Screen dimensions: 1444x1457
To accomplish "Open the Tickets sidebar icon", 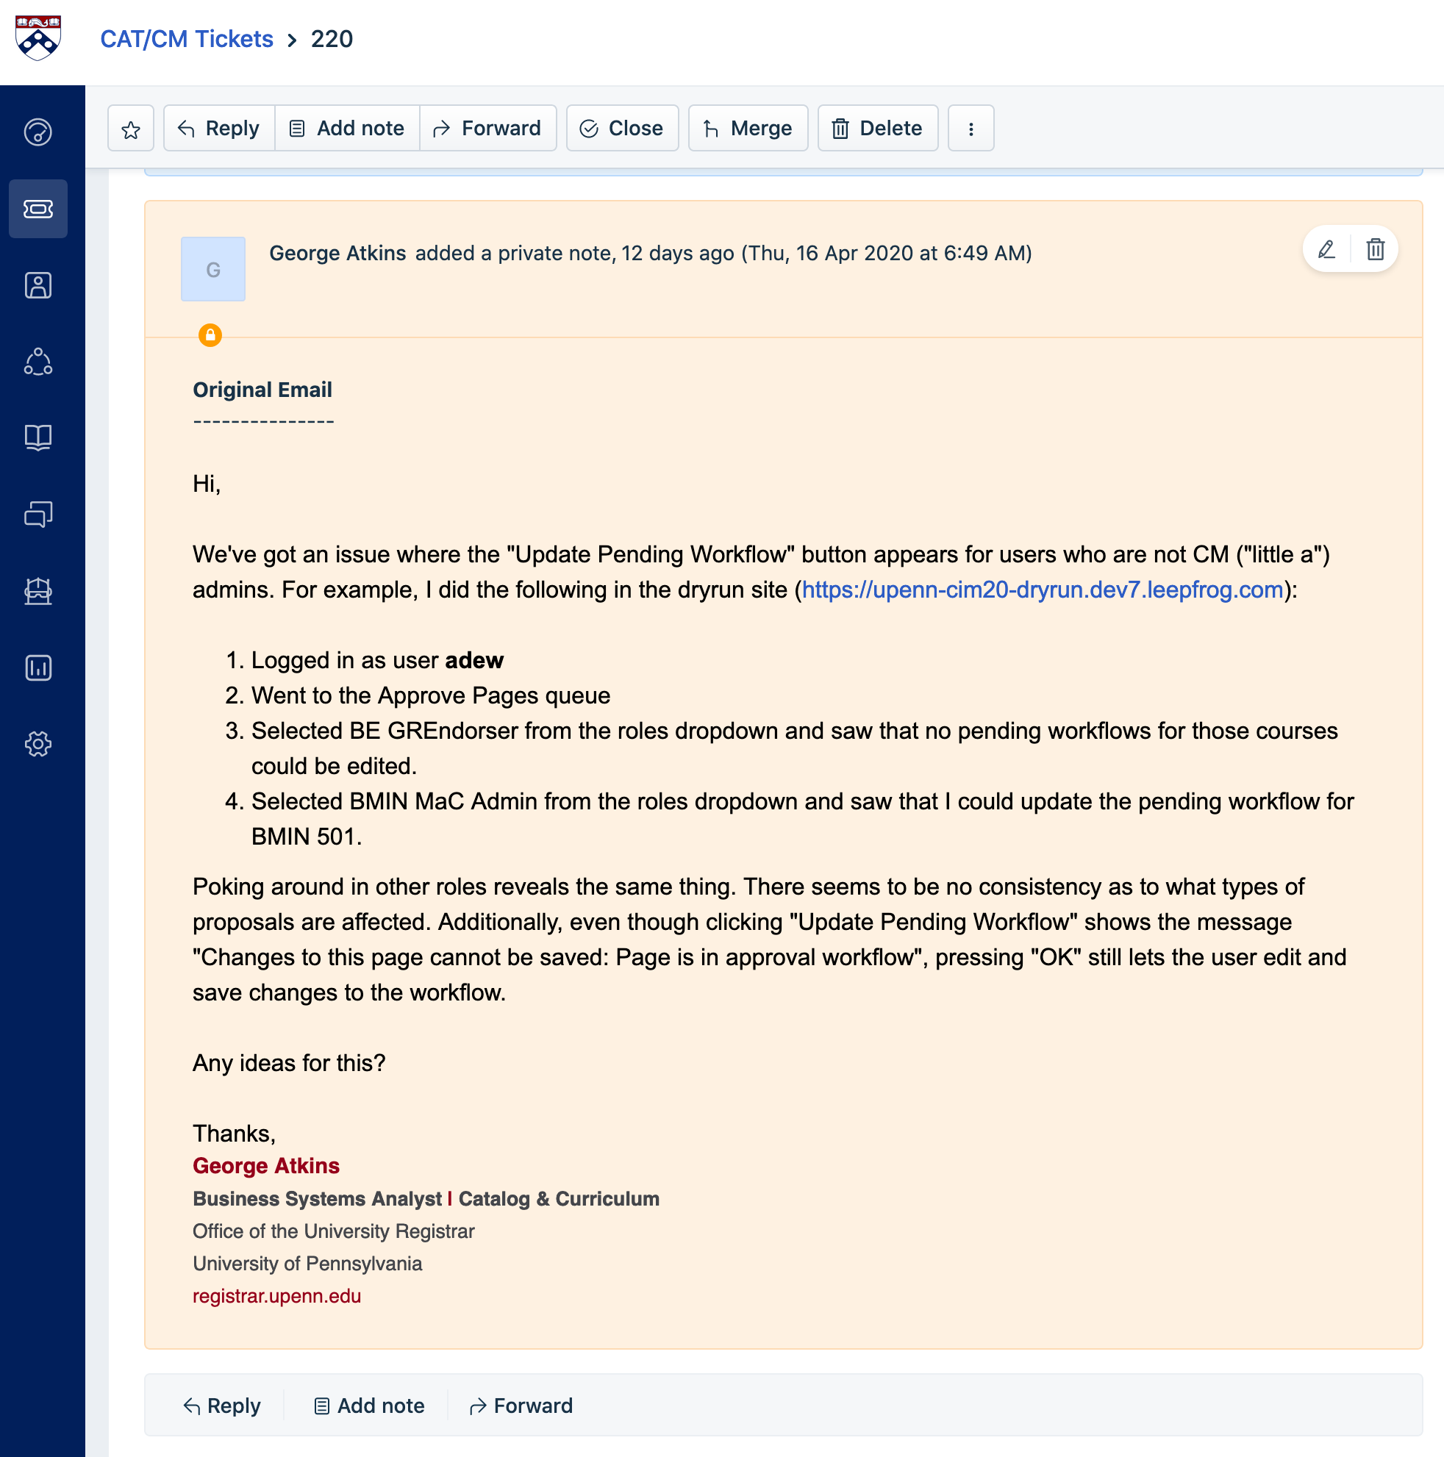I will 37,209.
